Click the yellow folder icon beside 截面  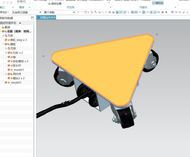point(3,27)
